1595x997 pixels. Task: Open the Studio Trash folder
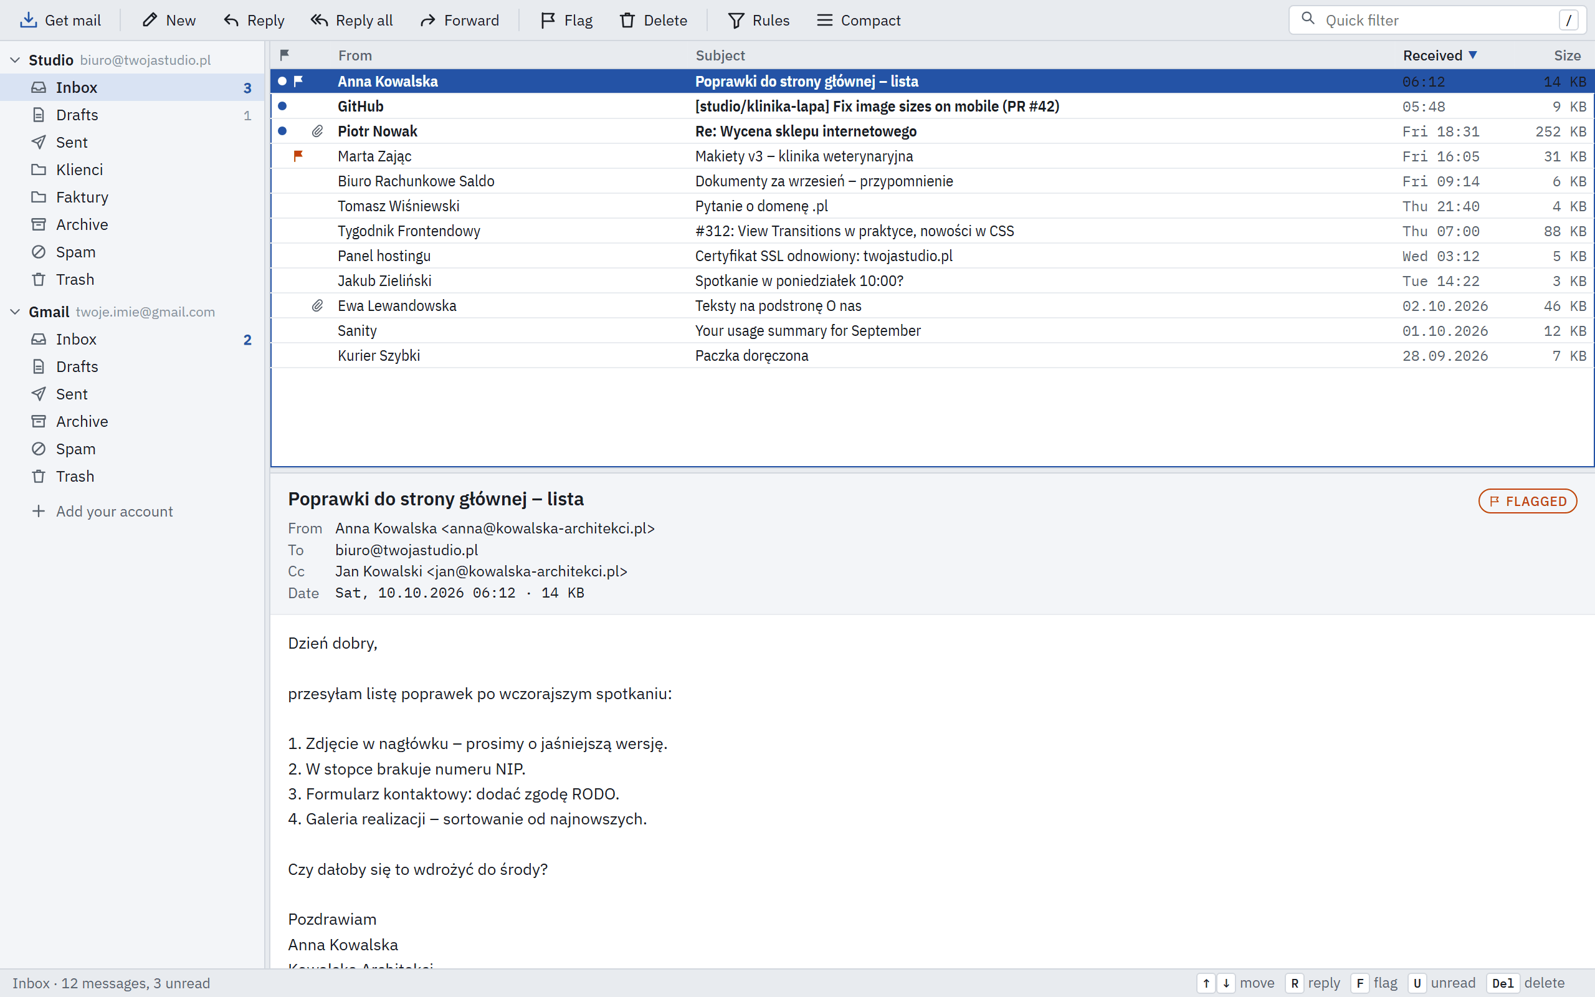[x=132, y=280]
